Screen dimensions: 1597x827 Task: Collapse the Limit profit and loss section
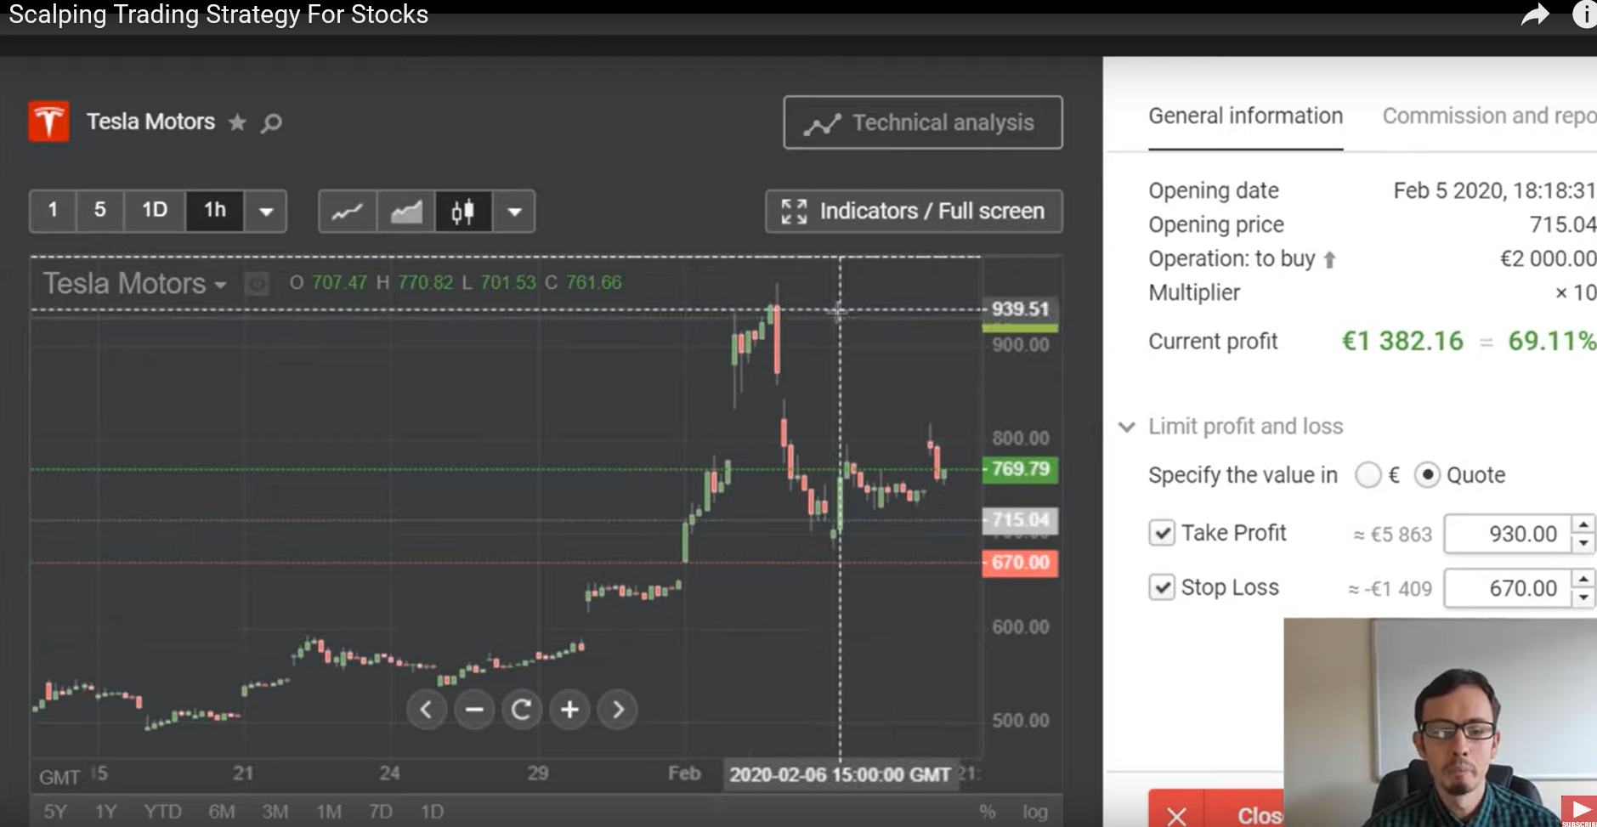(x=1127, y=427)
